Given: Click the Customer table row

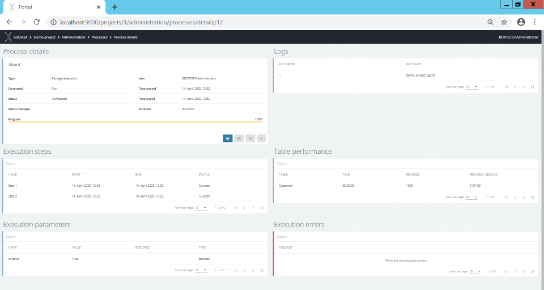Looking at the screenshot, I should pos(406,186).
